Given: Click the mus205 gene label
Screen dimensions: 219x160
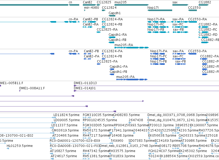Looking at the screenshot, I should (x=120, y=2).
